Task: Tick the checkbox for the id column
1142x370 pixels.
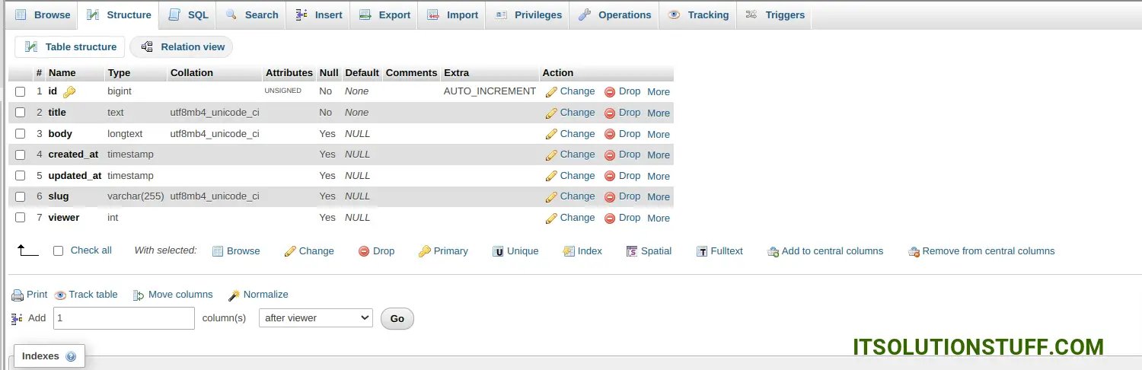Action: tap(21, 91)
